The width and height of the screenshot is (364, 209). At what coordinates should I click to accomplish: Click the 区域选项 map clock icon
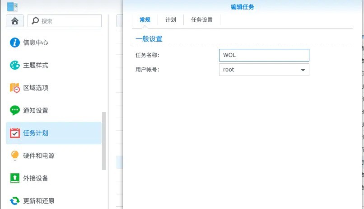click(x=15, y=88)
